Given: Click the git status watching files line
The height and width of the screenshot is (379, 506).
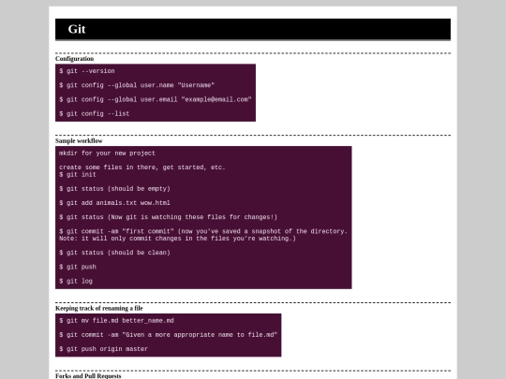Looking at the screenshot, I should point(168,217).
